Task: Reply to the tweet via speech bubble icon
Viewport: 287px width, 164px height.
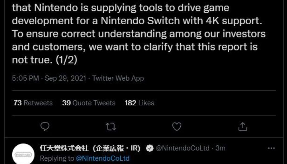Action: click(45, 127)
